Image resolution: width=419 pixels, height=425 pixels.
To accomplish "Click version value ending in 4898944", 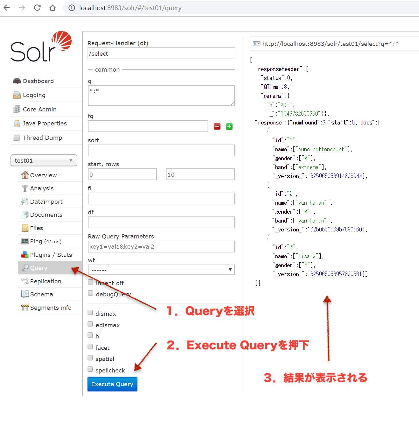I will 335,176.
